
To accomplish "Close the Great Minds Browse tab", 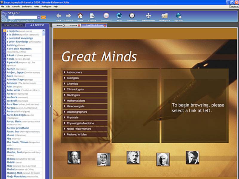I will [105, 26].
